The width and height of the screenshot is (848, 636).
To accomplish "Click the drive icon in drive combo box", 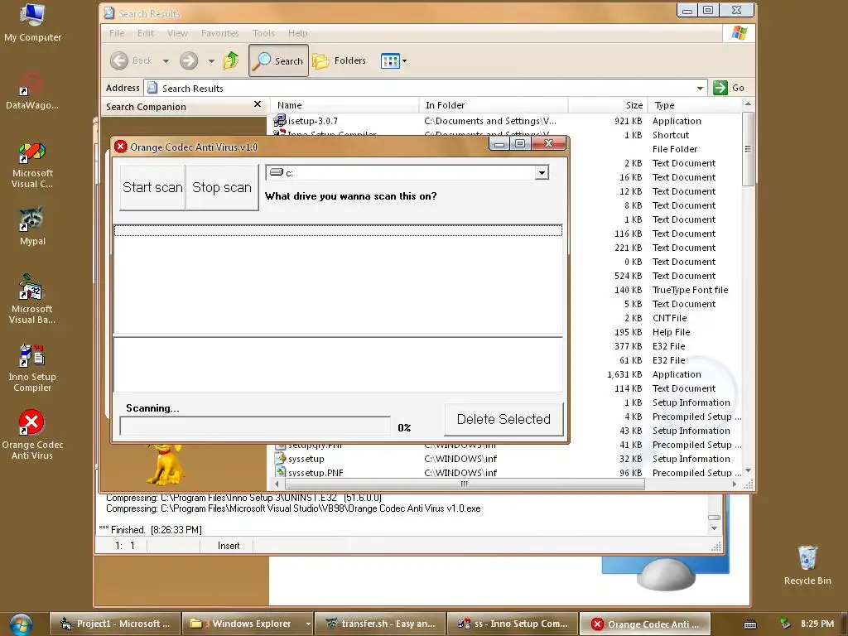I will (x=277, y=172).
